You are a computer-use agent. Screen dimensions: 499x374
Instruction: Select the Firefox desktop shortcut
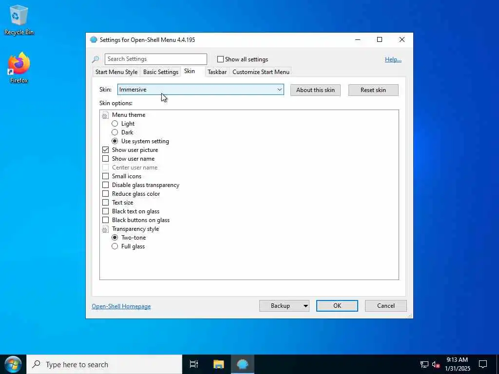[x=19, y=68]
